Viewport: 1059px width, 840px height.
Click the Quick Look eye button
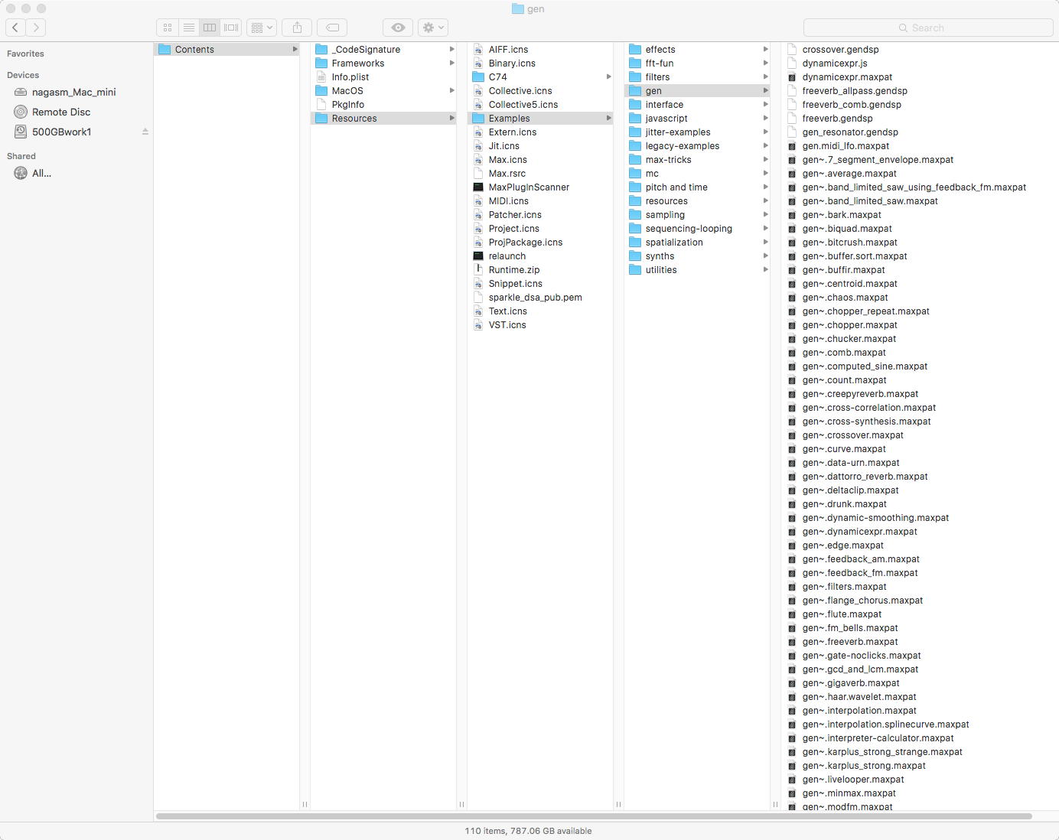tap(398, 28)
